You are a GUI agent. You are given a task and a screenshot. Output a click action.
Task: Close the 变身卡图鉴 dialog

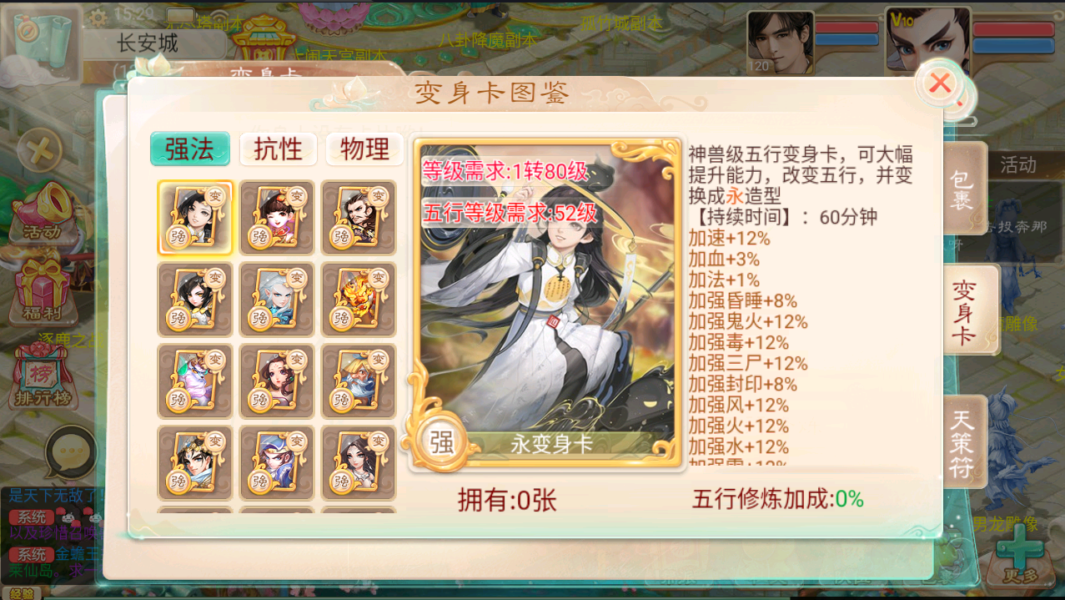click(x=941, y=83)
